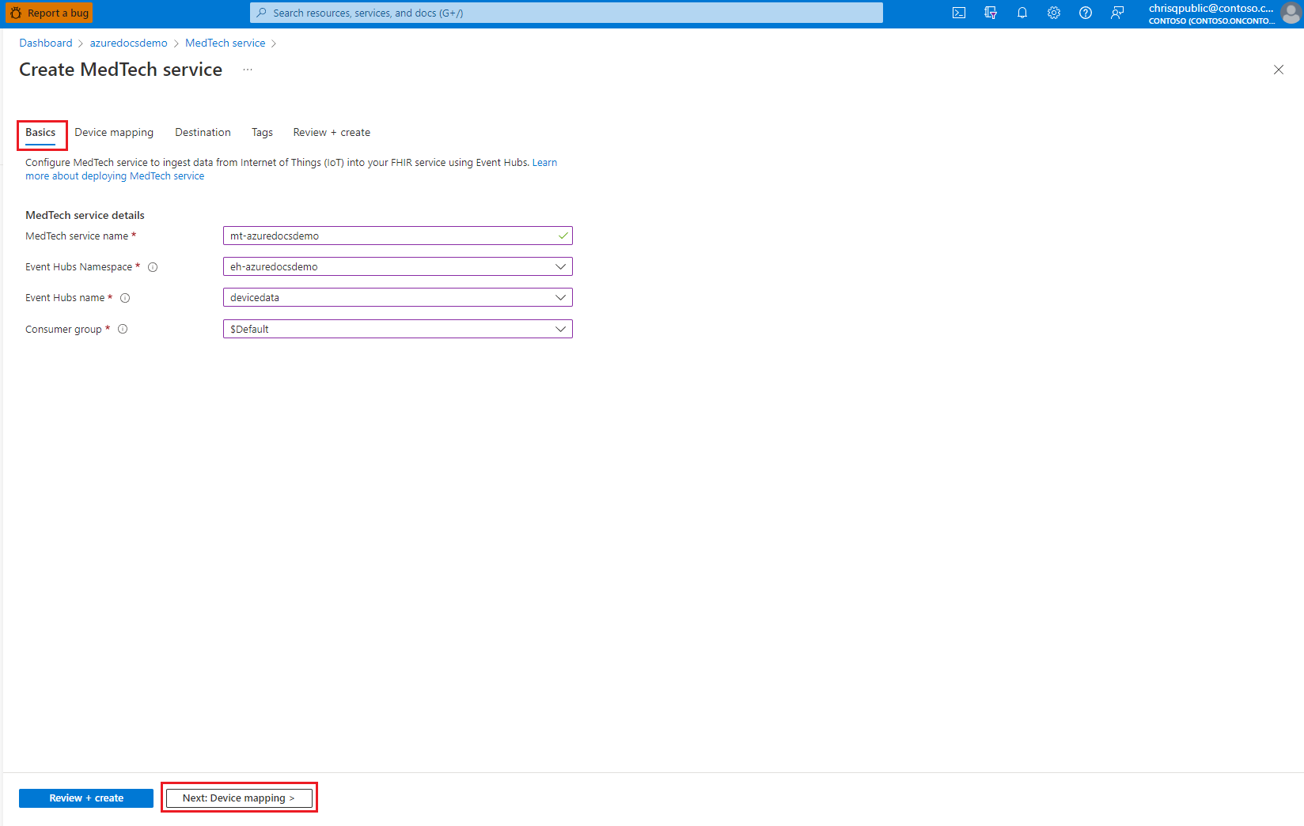This screenshot has width=1304, height=826.
Task: View Consumer group info tooltip
Action: click(x=123, y=329)
